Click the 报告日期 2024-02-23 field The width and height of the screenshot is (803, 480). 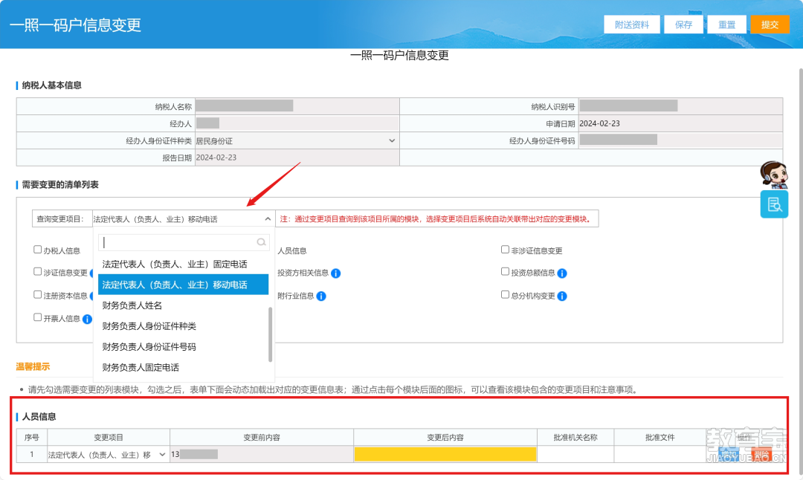pos(297,158)
